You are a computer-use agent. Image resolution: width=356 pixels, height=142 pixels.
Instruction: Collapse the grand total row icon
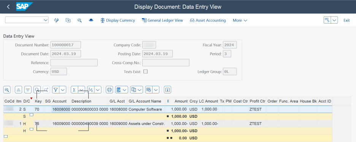pos(6,136)
